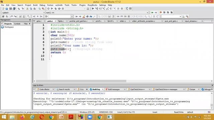Open the build target dropdown
The height and width of the screenshot is (120, 214).
click(84, 9)
